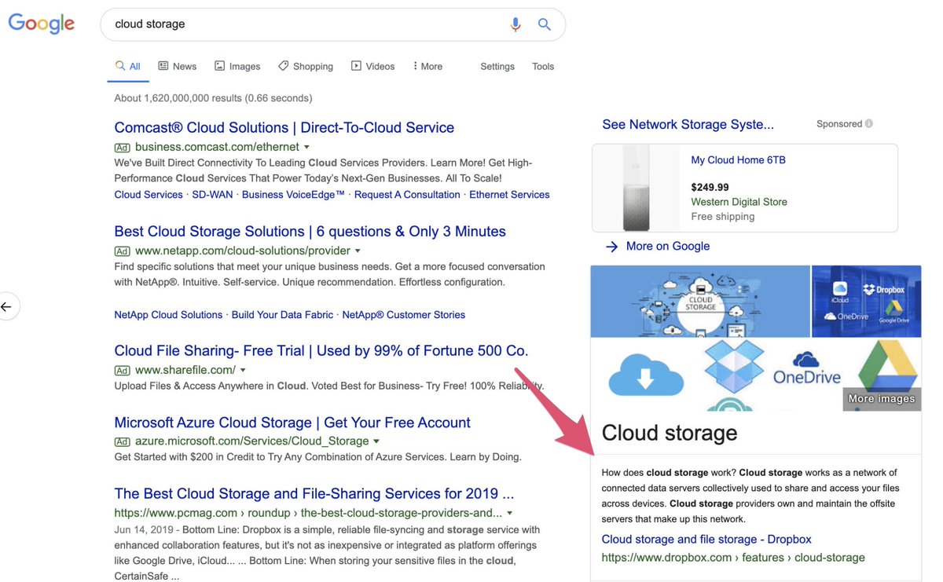This screenshot has width=943, height=582.
Task: Switch to the Shopping tab
Action: pyautogui.click(x=306, y=67)
